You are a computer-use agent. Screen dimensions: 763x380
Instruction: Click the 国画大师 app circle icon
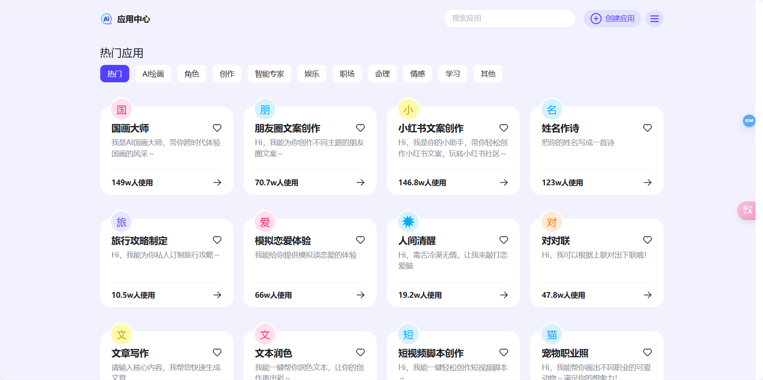(x=121, y=109)
